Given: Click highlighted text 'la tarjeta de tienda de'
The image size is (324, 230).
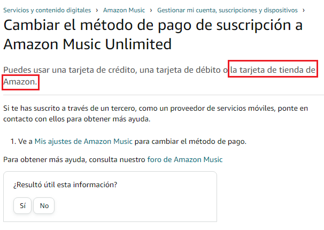Looking at the screenshot, I should (x=273, y=70).
